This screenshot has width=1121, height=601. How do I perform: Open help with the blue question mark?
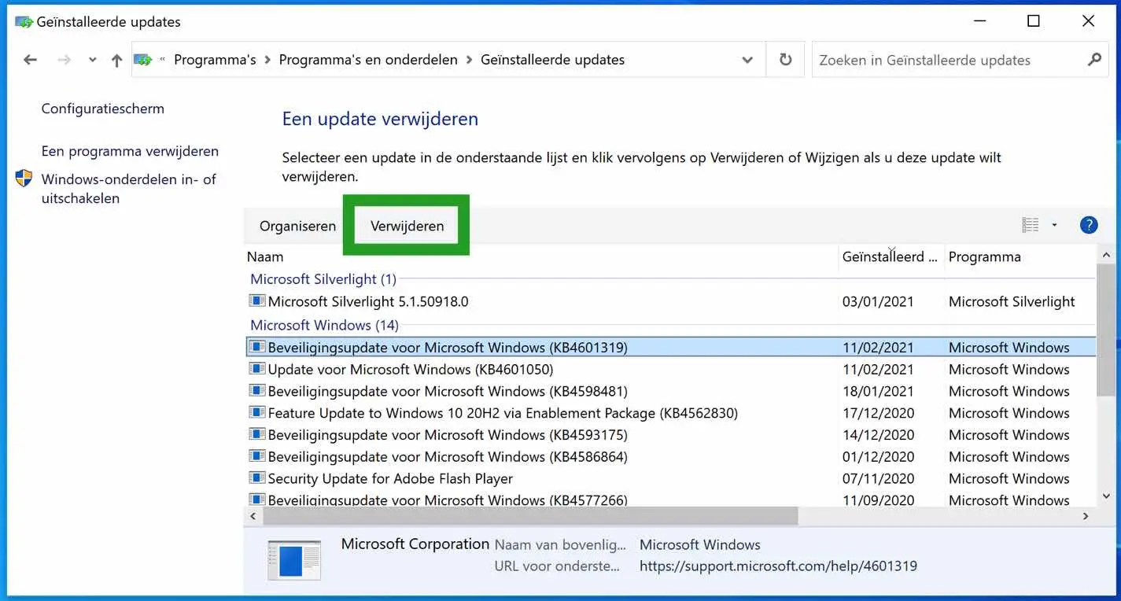click(x=1089, y=226)
